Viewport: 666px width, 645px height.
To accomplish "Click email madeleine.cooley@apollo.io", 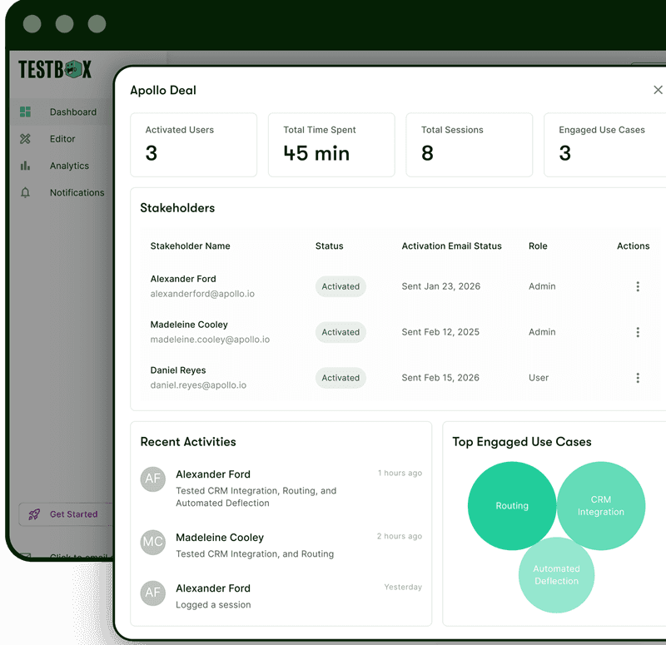I will [x=210, y=340].
